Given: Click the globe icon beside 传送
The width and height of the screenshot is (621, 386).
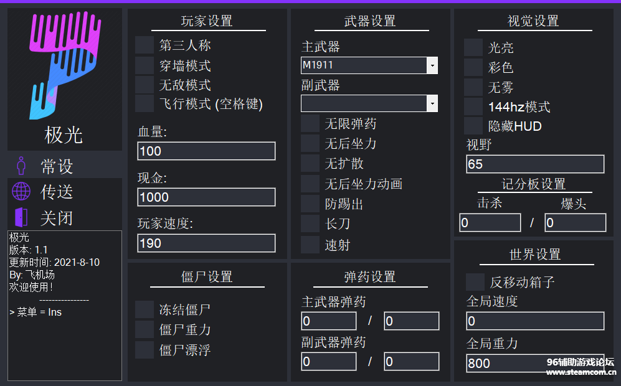Looking at the screenshot, I should pyautogui.click(x=21, y=192).
